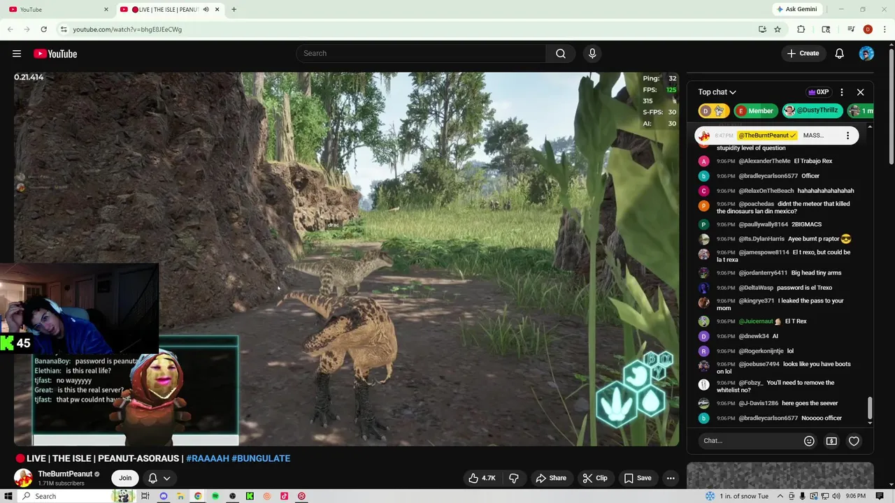The width and height of the screenshot is (895, 503).
Task: Open the Windows Start menu
Action: coord(8,496)
